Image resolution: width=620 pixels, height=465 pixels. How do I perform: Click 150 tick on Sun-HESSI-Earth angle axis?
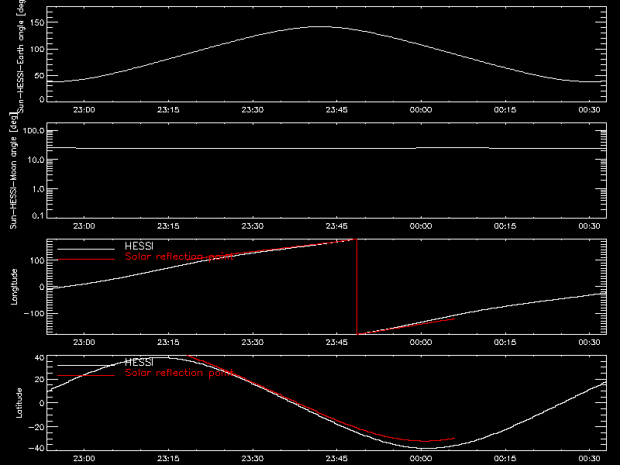(37, 22)
